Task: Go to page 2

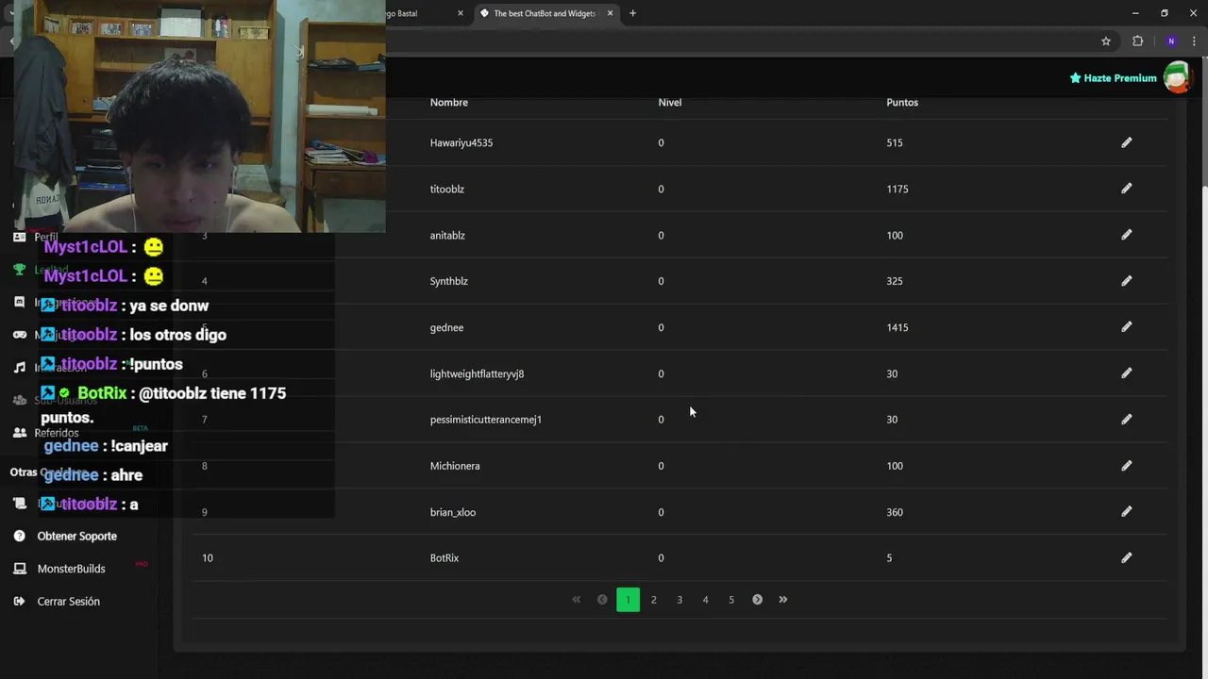Action: point(653,600)
